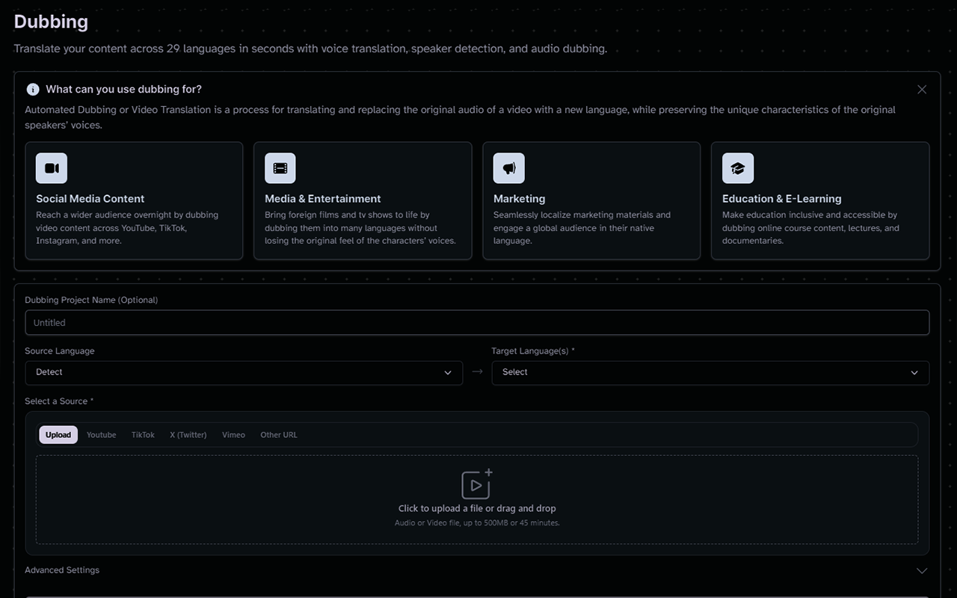Click the Social Media Content video camera icon

(51, 168)
